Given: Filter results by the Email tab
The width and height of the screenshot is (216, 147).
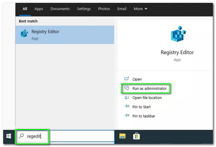Looking at the screenshot, I should 122,9.
